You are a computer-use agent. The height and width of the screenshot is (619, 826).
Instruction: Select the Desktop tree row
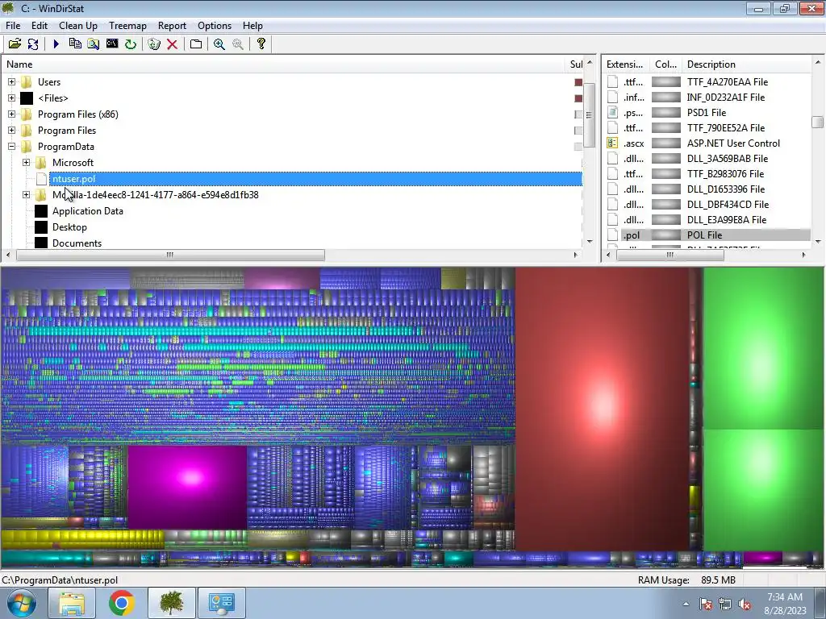click(x=69, y=227)
